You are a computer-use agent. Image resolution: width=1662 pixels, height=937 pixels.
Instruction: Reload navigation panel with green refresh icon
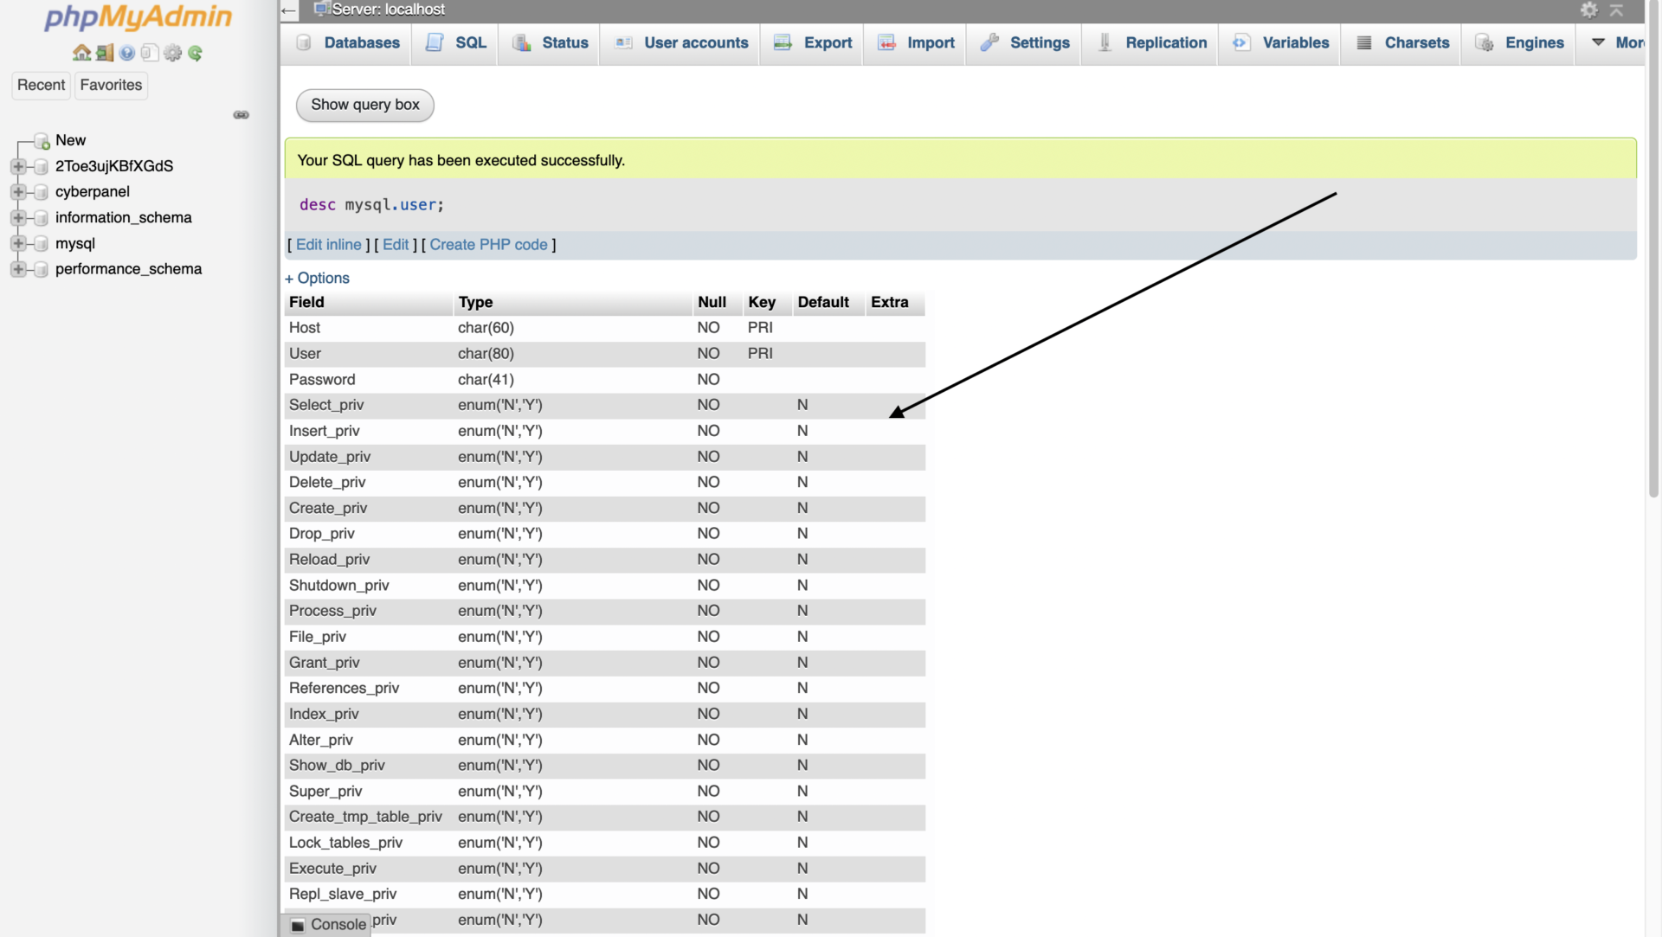196,53
